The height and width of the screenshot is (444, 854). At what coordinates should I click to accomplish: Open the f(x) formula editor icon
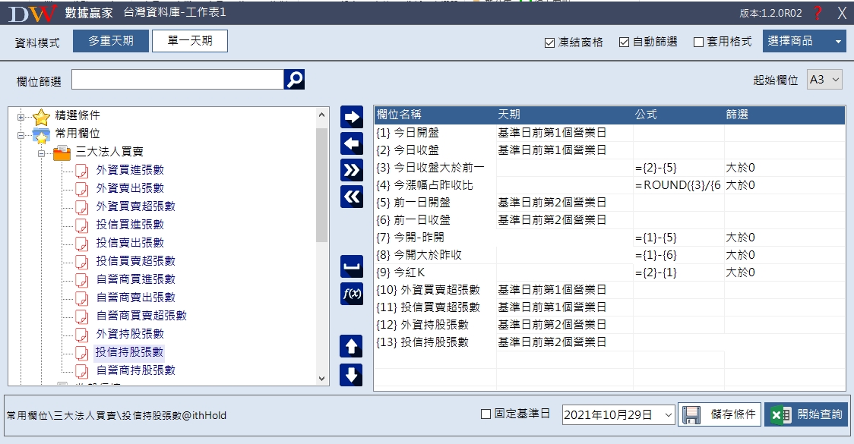352,293
